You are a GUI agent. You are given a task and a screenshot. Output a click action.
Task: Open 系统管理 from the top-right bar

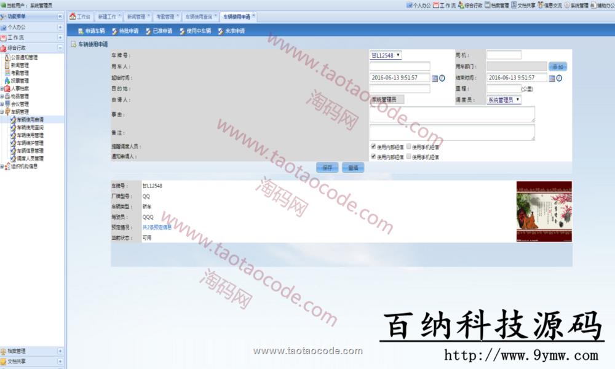point(575,5)
